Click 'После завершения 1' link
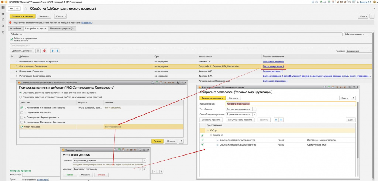This screenshot has height=181, width=378. (273, 66)
